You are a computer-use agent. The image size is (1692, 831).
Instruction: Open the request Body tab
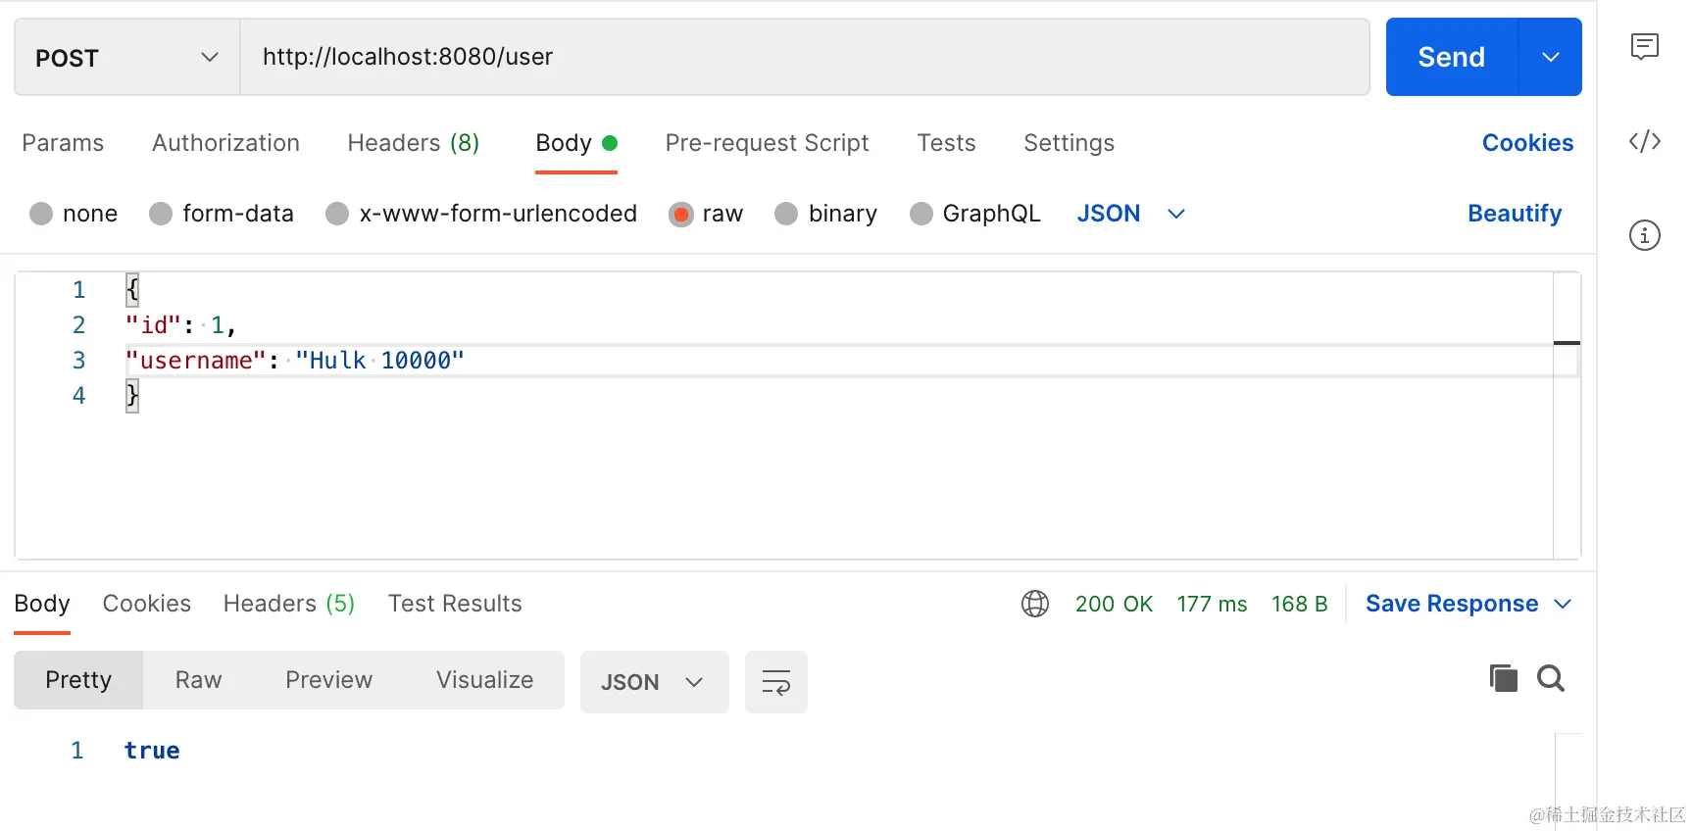tap(576, 143)
